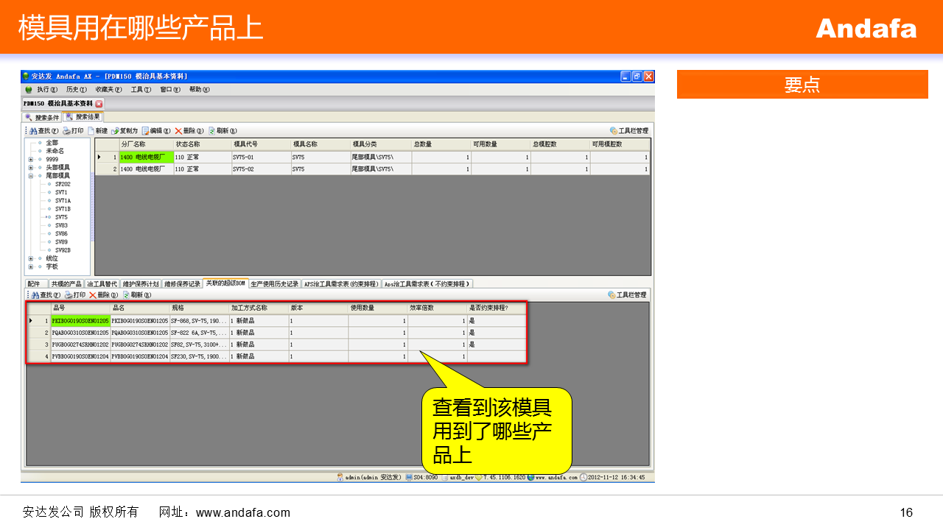The image size is (943, 530).
Task: Expand the 线位 tree node
Action: coord(30,258)
